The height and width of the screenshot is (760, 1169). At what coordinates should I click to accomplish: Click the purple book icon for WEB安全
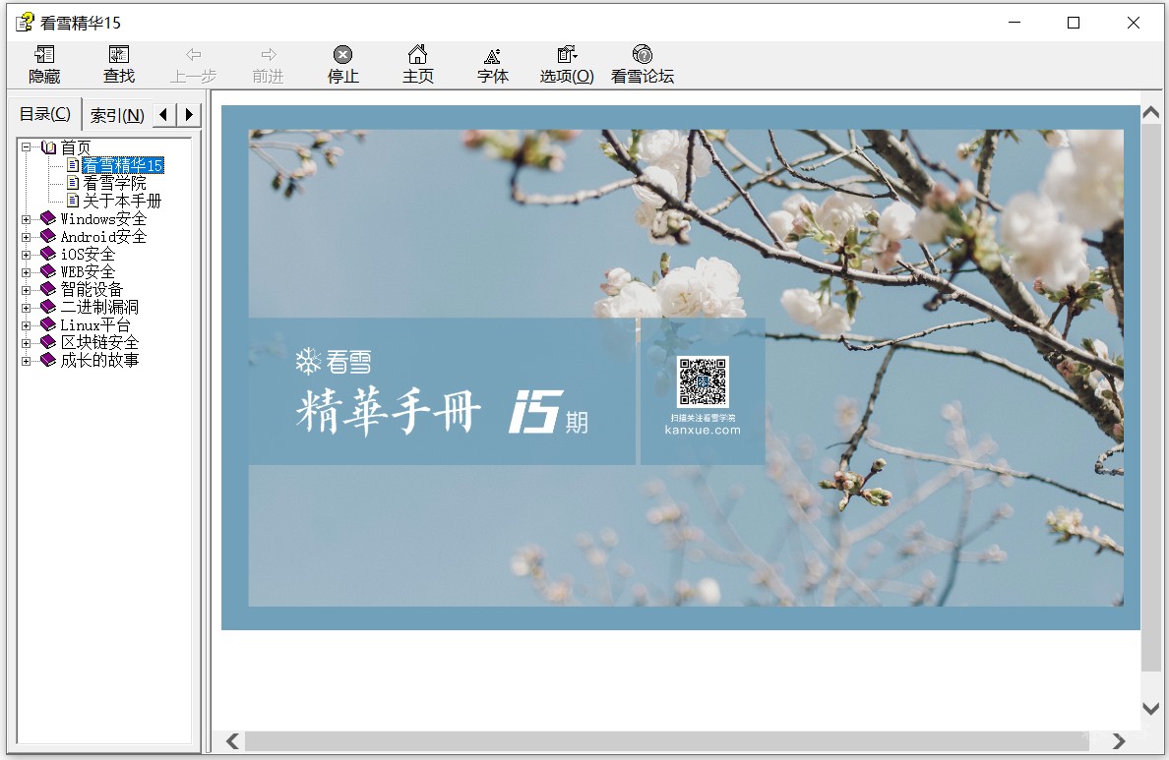click(x=48, y=271)
